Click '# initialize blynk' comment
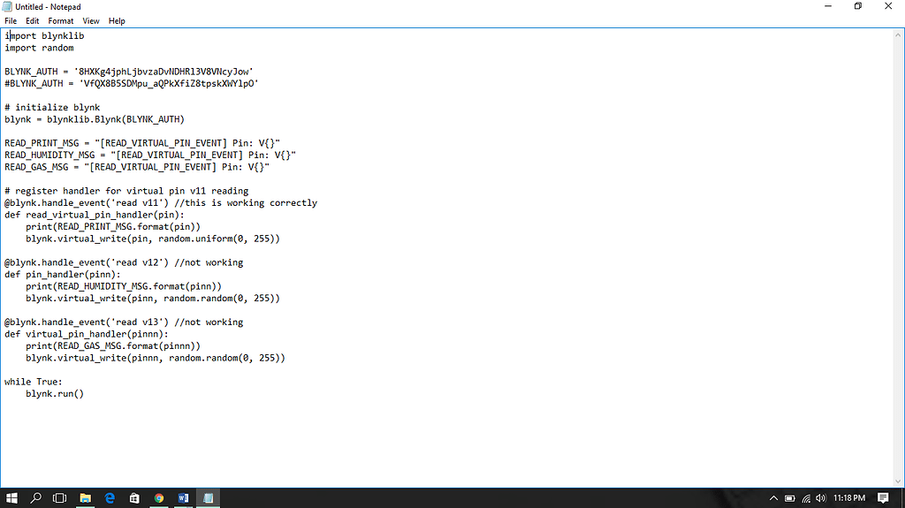Screen dimensions: 905x508 coord(52,108)
